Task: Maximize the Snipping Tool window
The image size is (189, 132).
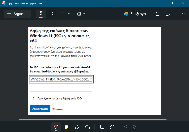Action: pyautogui.click(x=171, y=3)
